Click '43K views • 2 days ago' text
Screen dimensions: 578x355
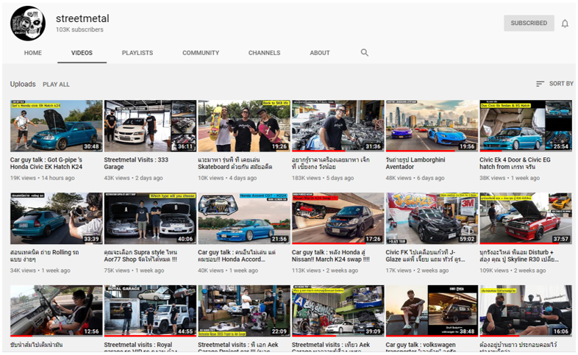pyautogui.click(x=133, y=178)
